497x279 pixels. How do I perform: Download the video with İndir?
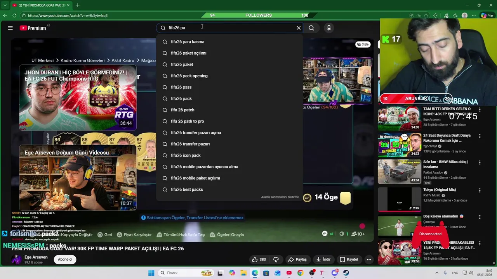(323, 260)
